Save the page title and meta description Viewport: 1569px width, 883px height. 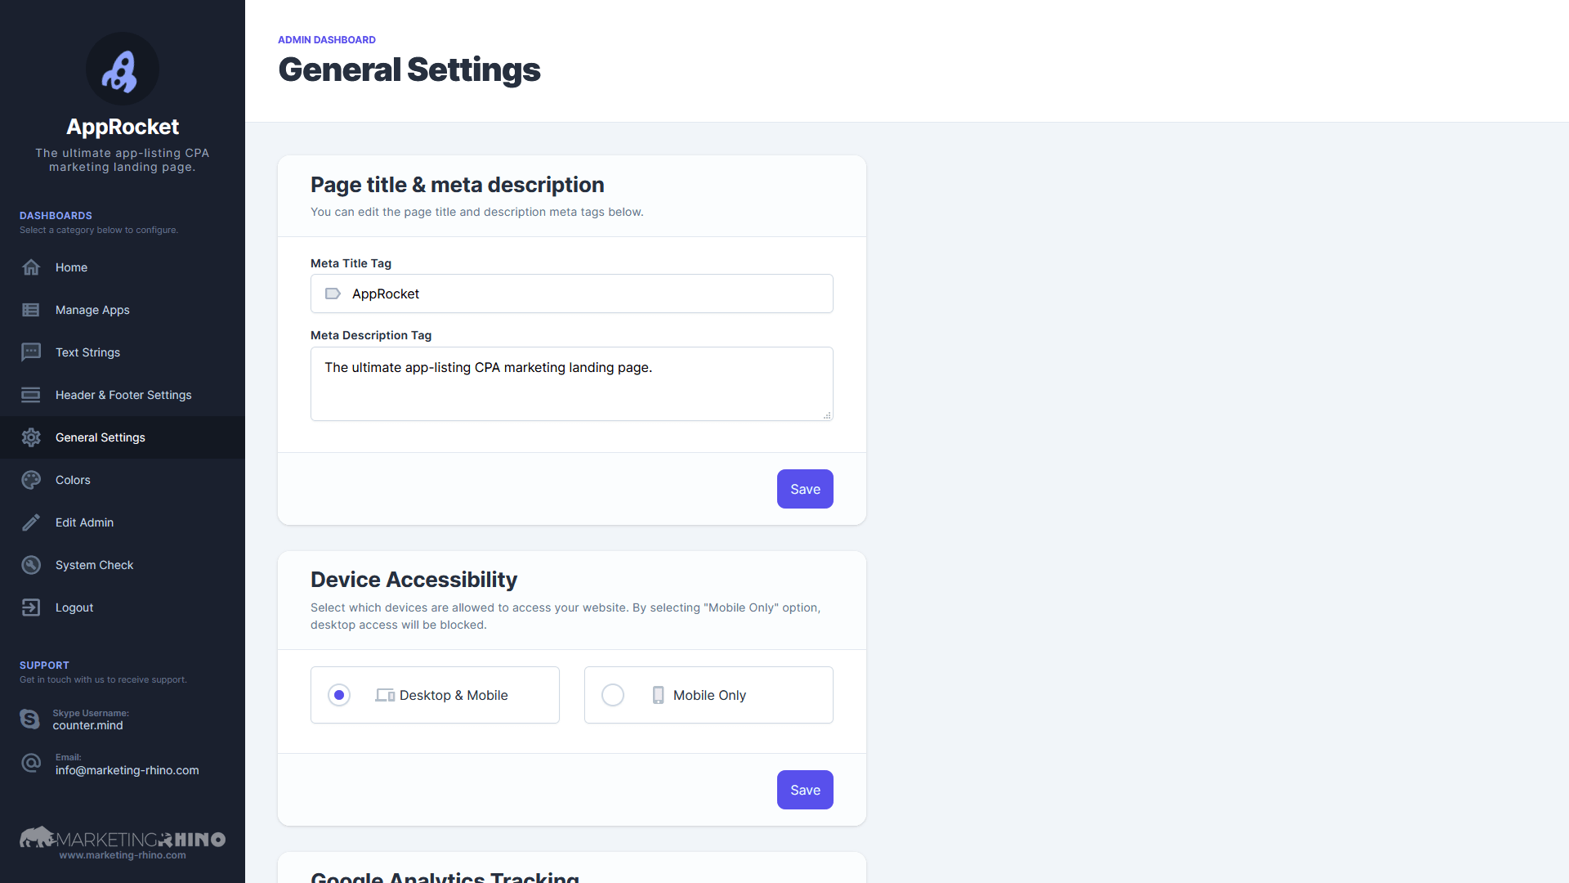point(805,489)
